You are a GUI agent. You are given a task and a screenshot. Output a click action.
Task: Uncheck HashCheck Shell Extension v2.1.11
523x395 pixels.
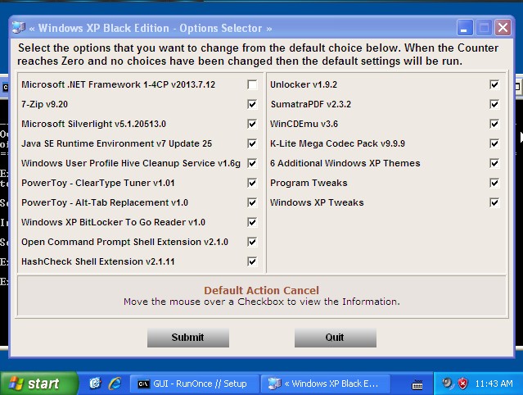pos(252,261)
